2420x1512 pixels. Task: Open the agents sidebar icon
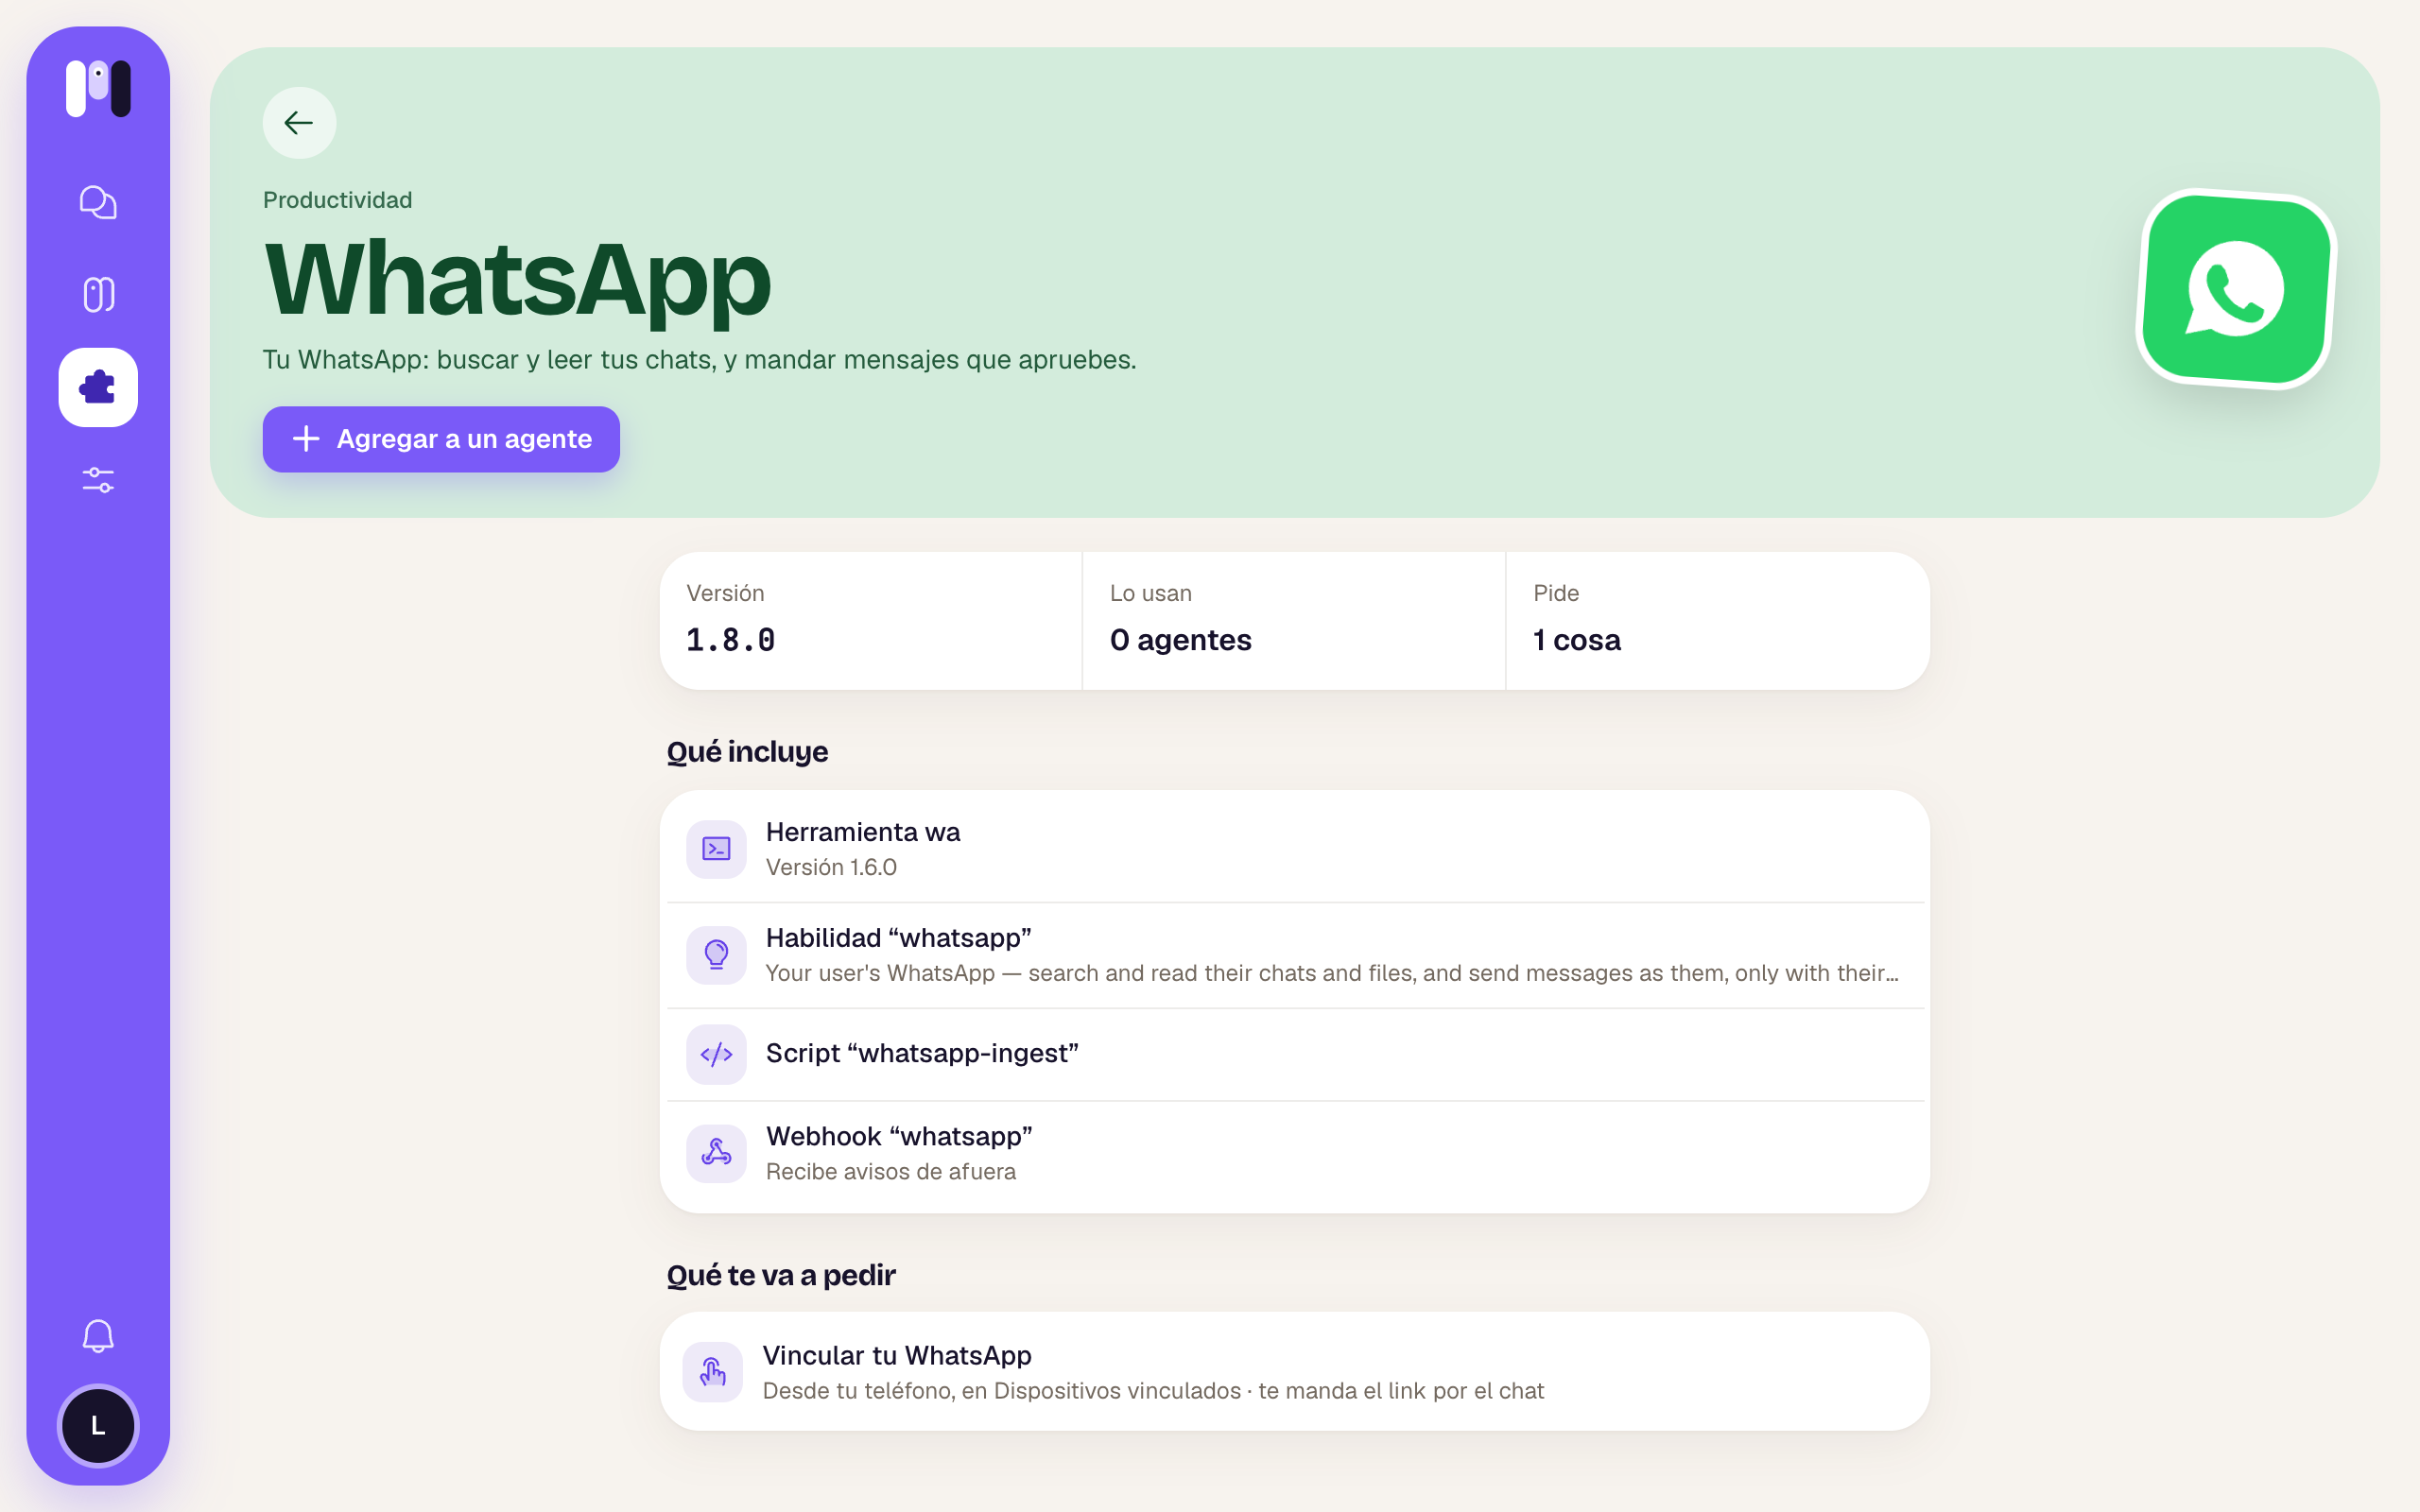pyautogui.click(x=98, y=295)
